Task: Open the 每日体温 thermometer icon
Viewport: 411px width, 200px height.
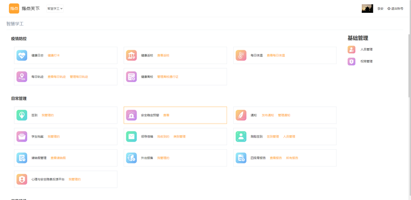Action: [x=241, y=55]
